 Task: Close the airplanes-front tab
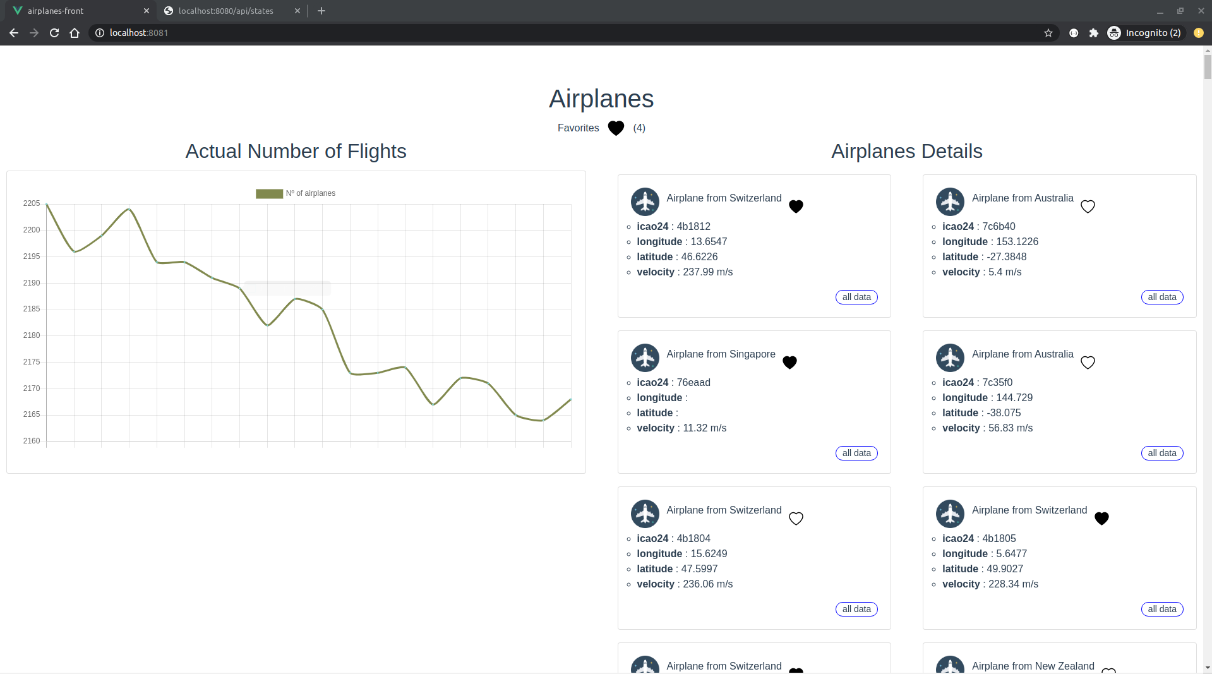coord(147,11)
